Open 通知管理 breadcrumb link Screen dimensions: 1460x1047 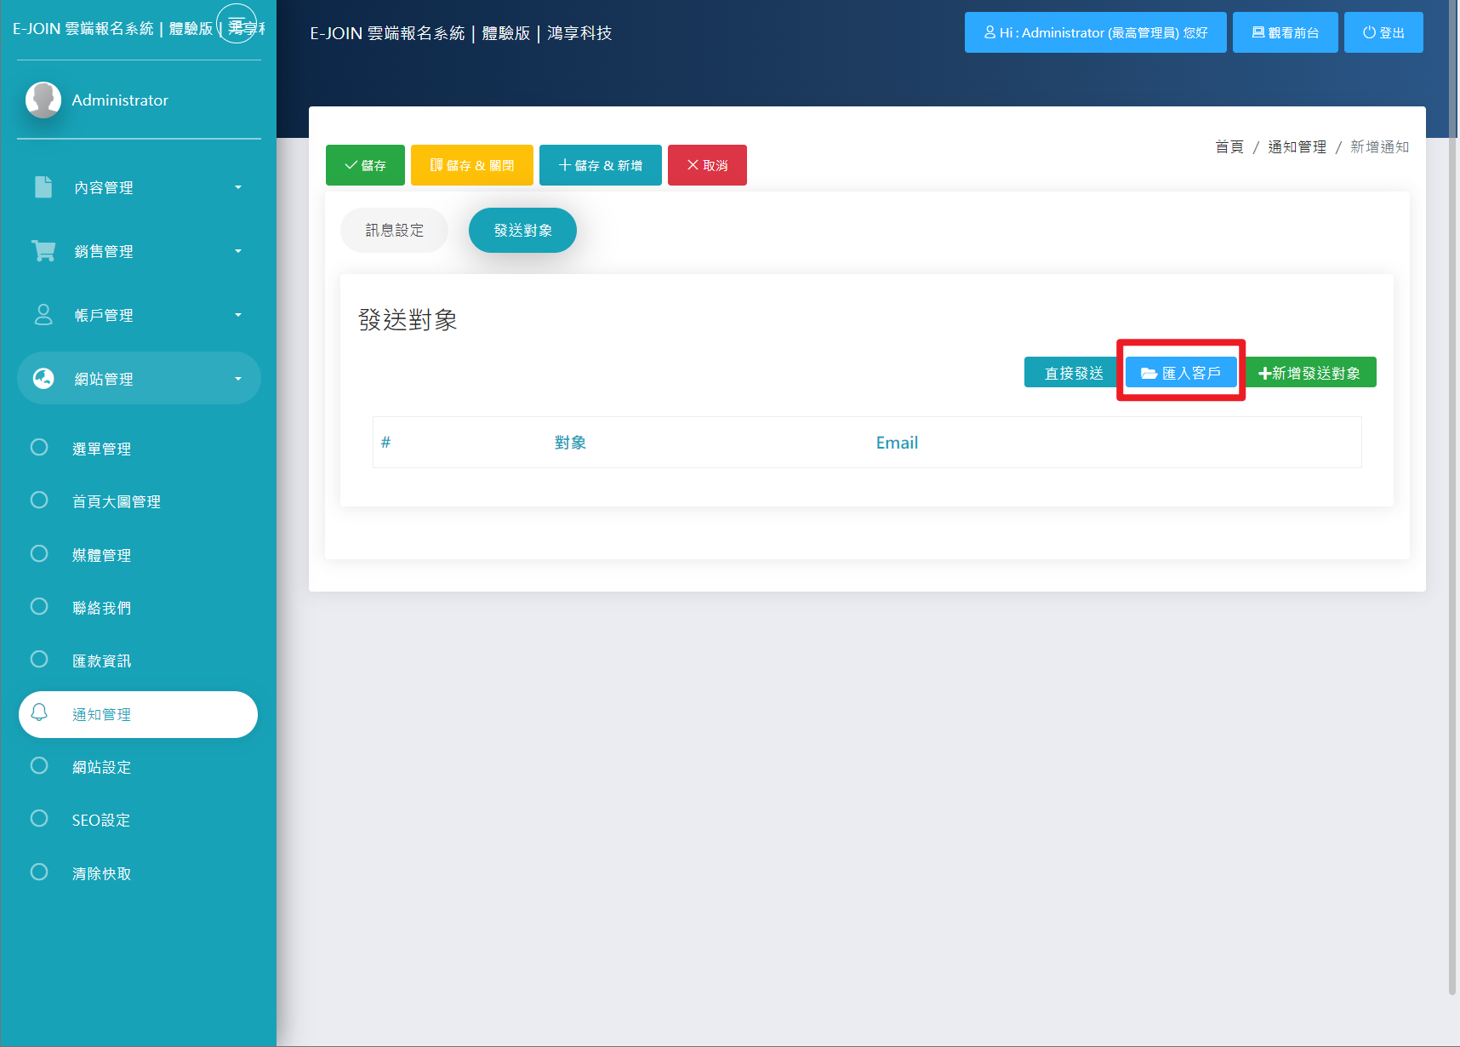click(1297, 147)
